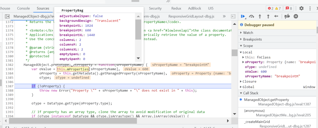Open the Redux tab
The width and height of the screenshot is (318, 128).
176,8
